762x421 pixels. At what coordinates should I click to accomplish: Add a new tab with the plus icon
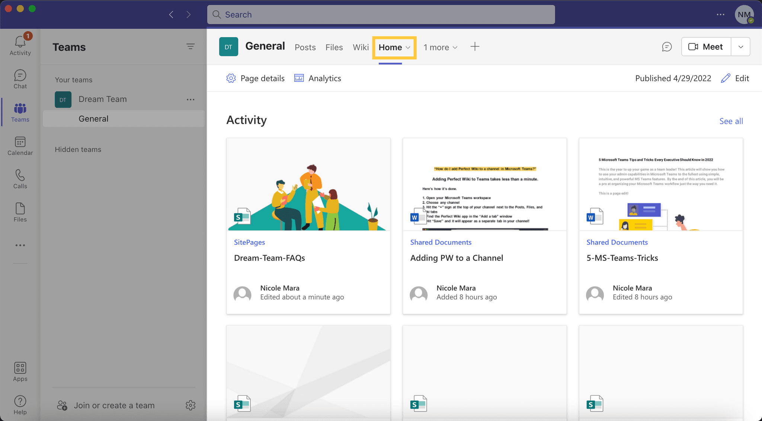tap(475, 46)
